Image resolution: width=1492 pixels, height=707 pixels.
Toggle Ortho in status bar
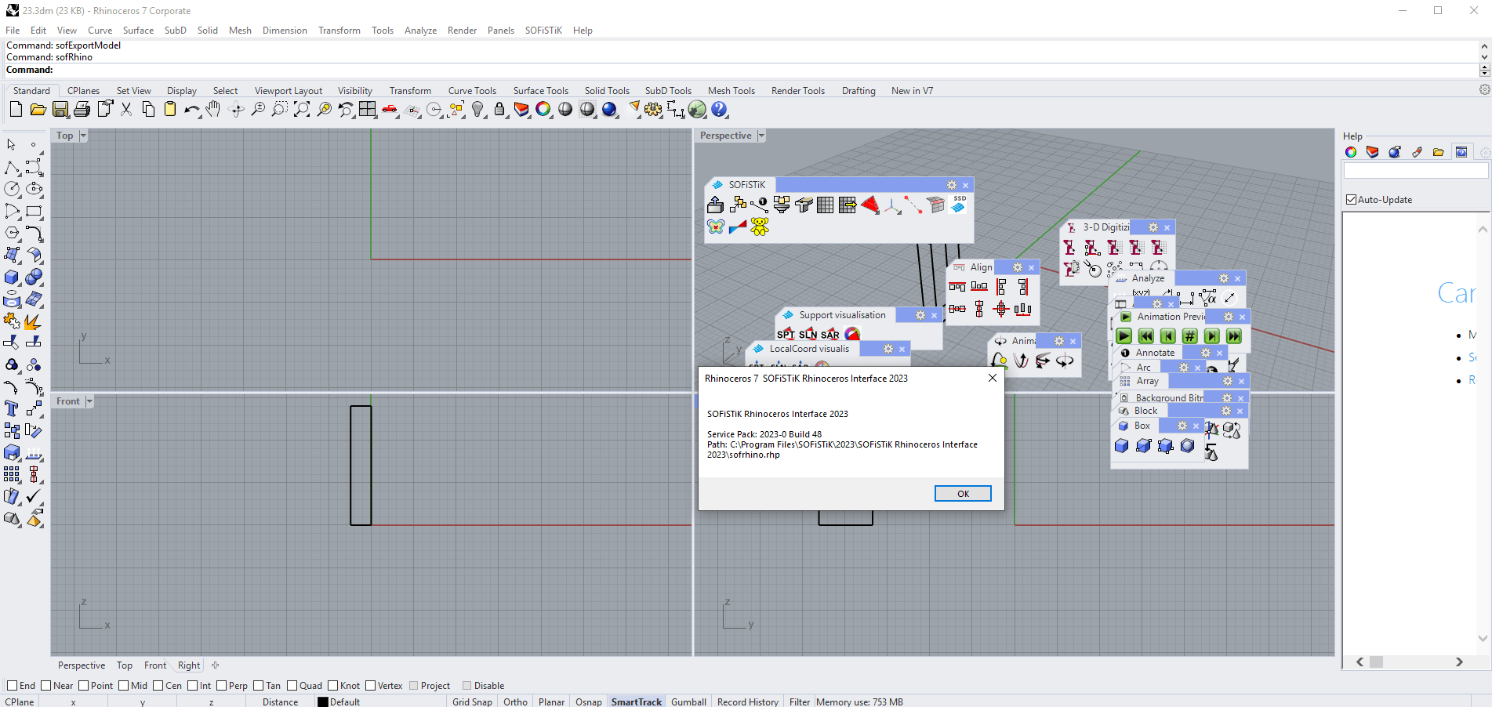pos(515,702)
